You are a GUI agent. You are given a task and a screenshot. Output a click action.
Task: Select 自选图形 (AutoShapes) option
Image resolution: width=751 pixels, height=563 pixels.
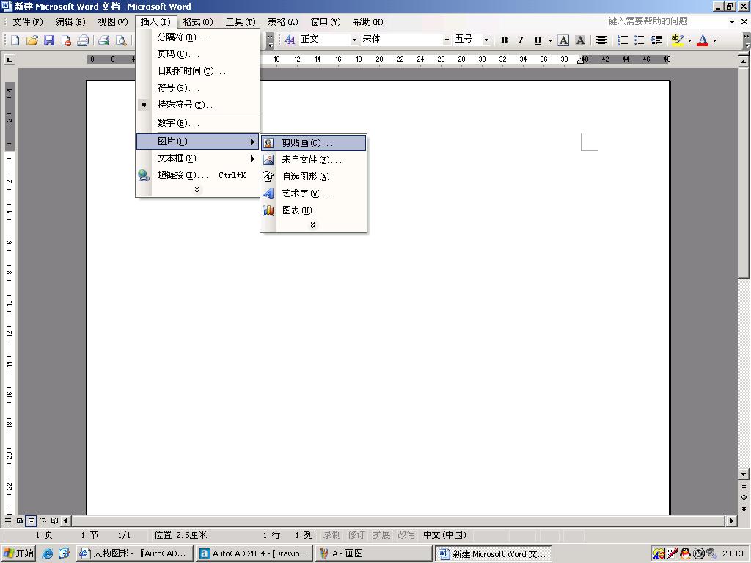coord(314,177)
